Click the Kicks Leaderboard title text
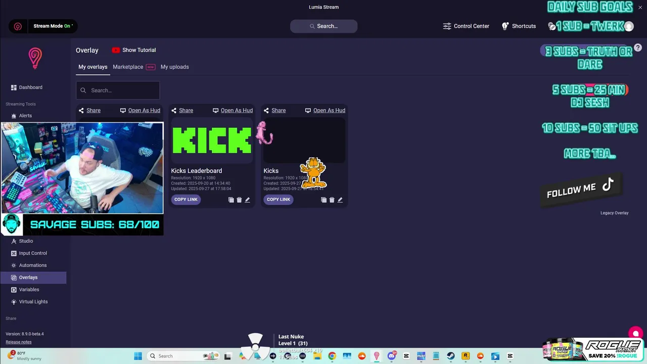The height and width of the screenshot is (364, 647). (x=197, y=171)
